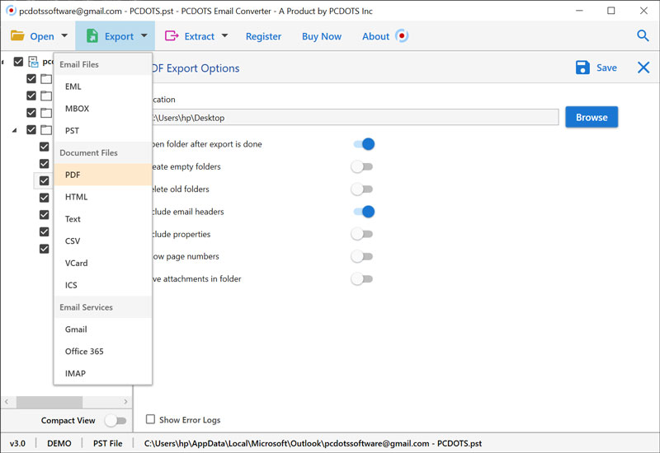Click the PST File status label
The image size is (660, 453).
pyautogui.click(x=108, y=443)
